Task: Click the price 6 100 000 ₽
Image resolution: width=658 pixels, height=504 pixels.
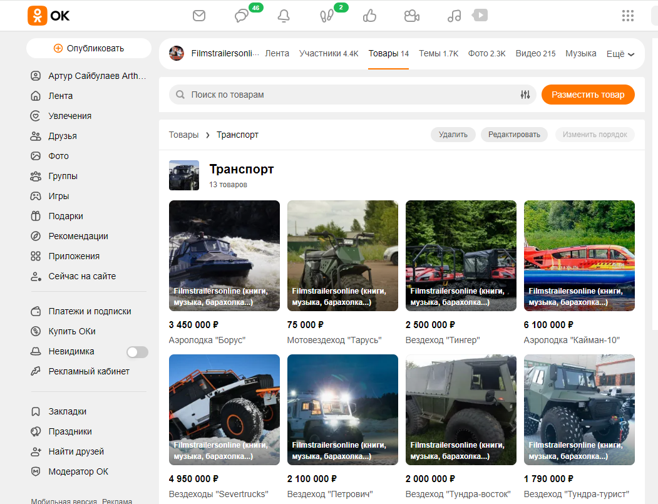Action: click(548, 325)
